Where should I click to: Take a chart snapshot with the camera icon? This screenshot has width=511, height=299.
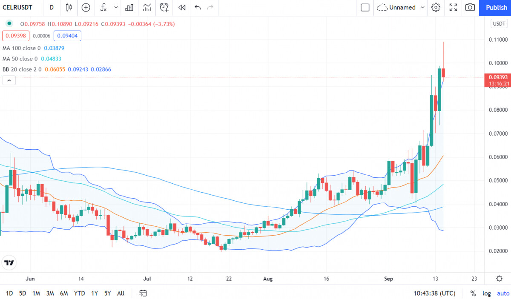point(470,7)
